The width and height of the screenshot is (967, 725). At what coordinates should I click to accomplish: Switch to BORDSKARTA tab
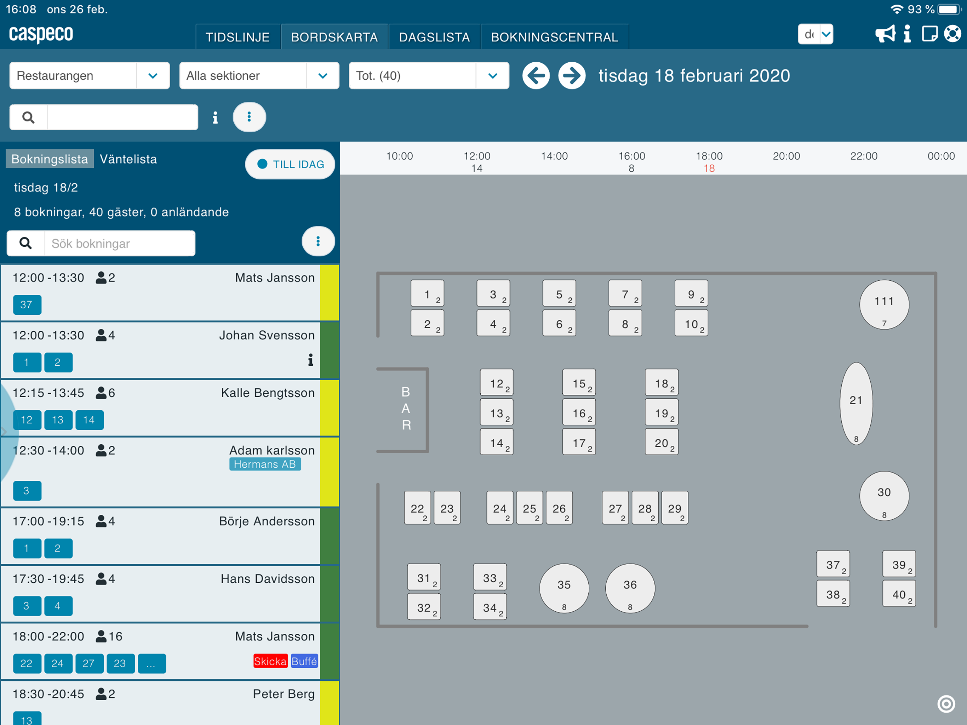pyautogui.click(x=334, y=37)
